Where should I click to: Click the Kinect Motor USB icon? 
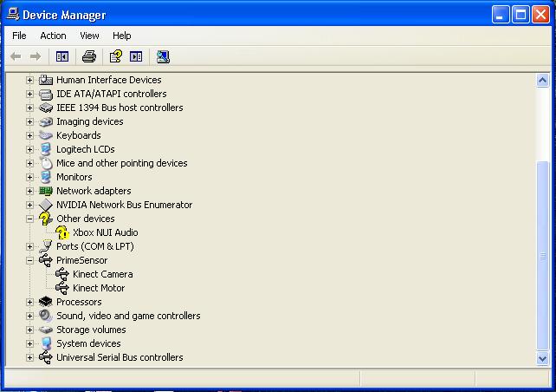[x=62, y=288]
